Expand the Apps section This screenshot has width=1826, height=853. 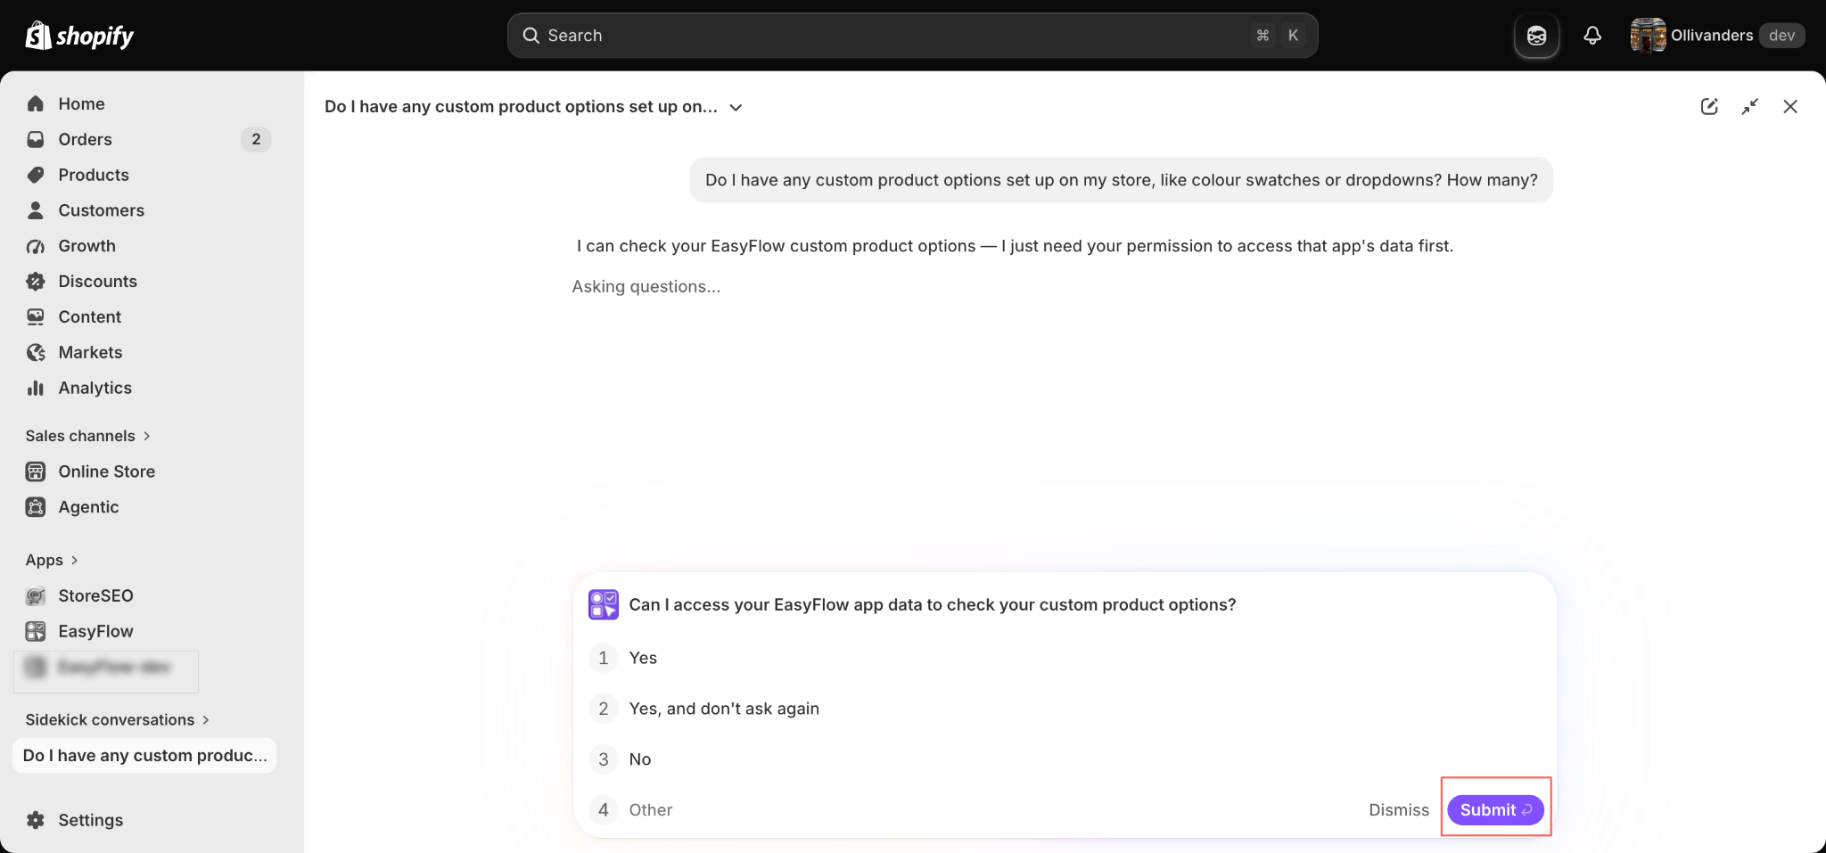(52, 560)
